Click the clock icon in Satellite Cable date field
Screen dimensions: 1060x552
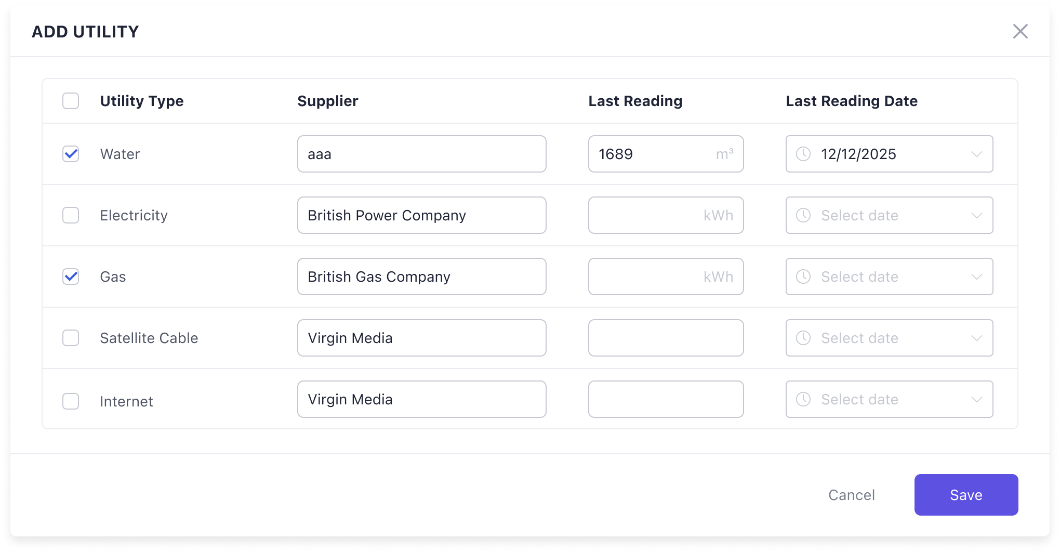point(803,338)
